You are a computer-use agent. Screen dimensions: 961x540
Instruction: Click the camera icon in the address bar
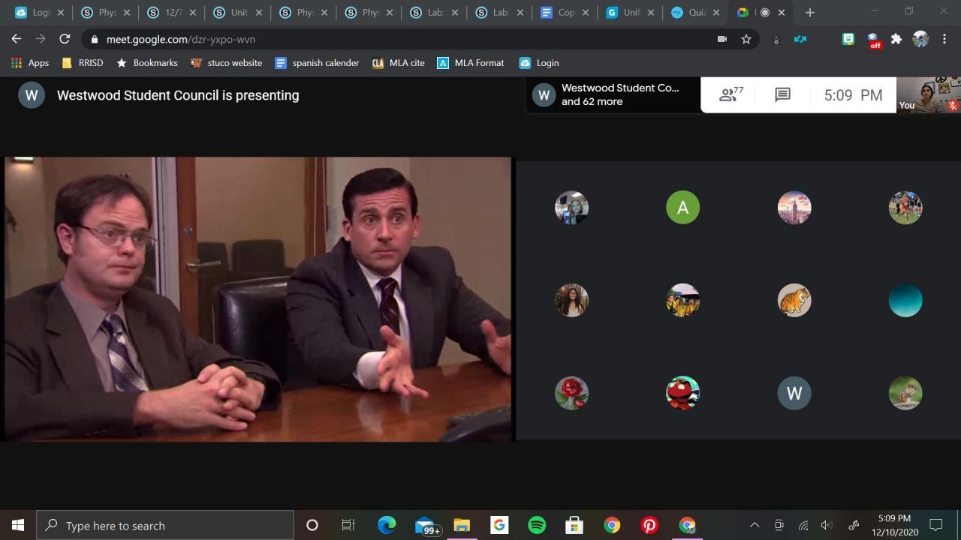click(x=722, y=39)
